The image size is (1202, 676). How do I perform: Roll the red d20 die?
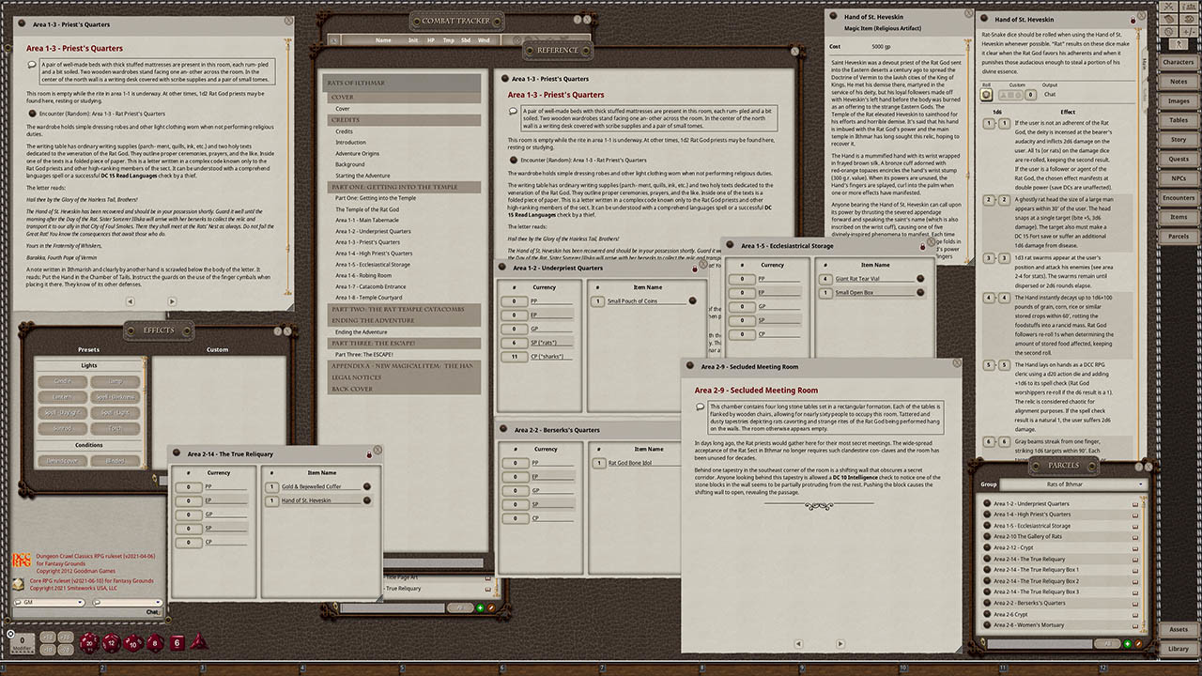coord(88,643)
